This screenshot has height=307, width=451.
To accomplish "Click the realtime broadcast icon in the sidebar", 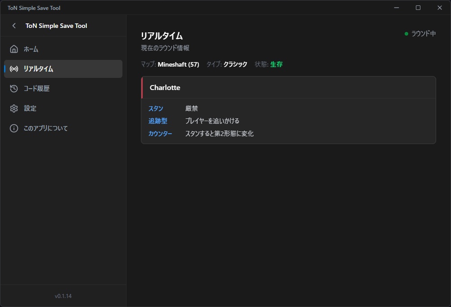I will click(x=14, y=69).
